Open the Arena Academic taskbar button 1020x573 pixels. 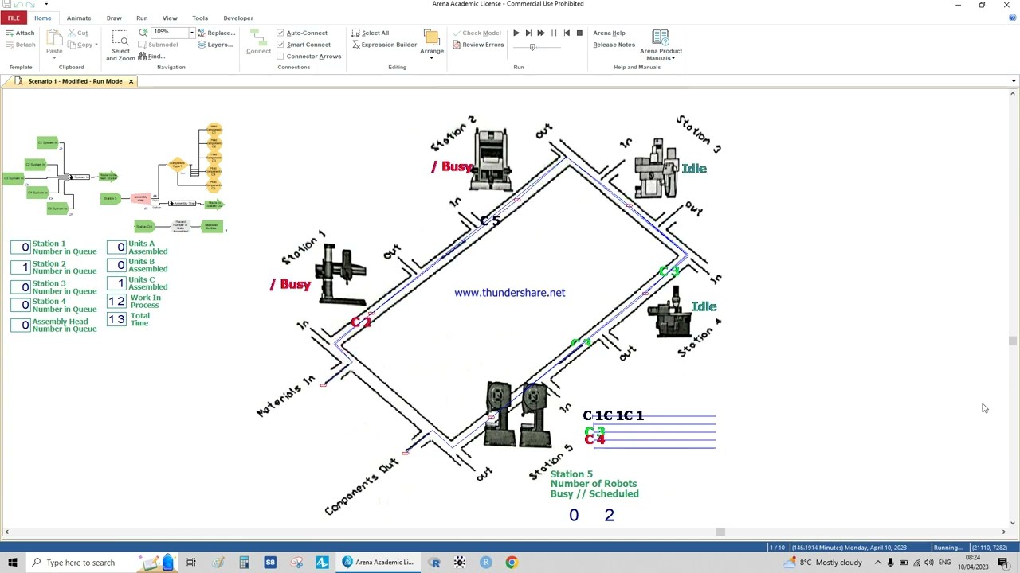click(x=378, y=563)
